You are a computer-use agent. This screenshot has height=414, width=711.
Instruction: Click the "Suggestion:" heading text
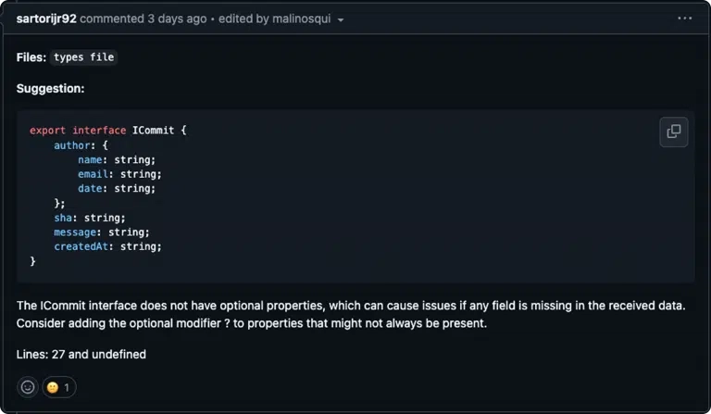click(50, 88)
